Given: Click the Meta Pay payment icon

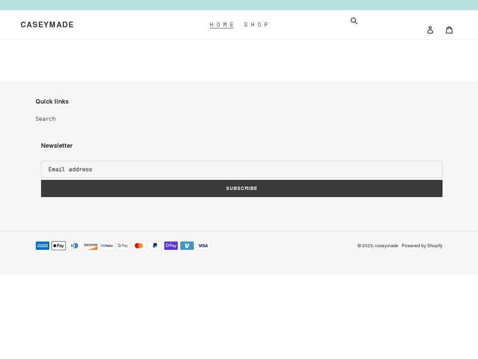Looking at the screenshot, I should 107,246.
